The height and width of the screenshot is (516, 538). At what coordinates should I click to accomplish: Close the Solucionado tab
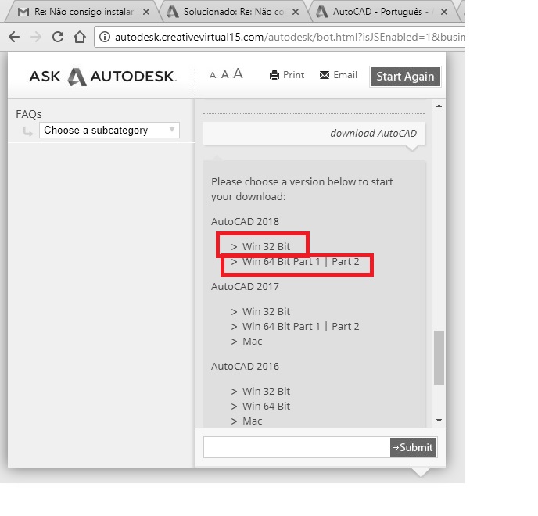point(296,12)
